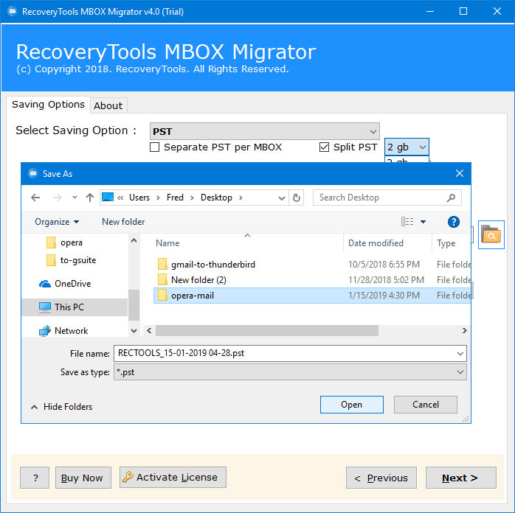
Task: Click the Open button
Action: coord(351,405)
